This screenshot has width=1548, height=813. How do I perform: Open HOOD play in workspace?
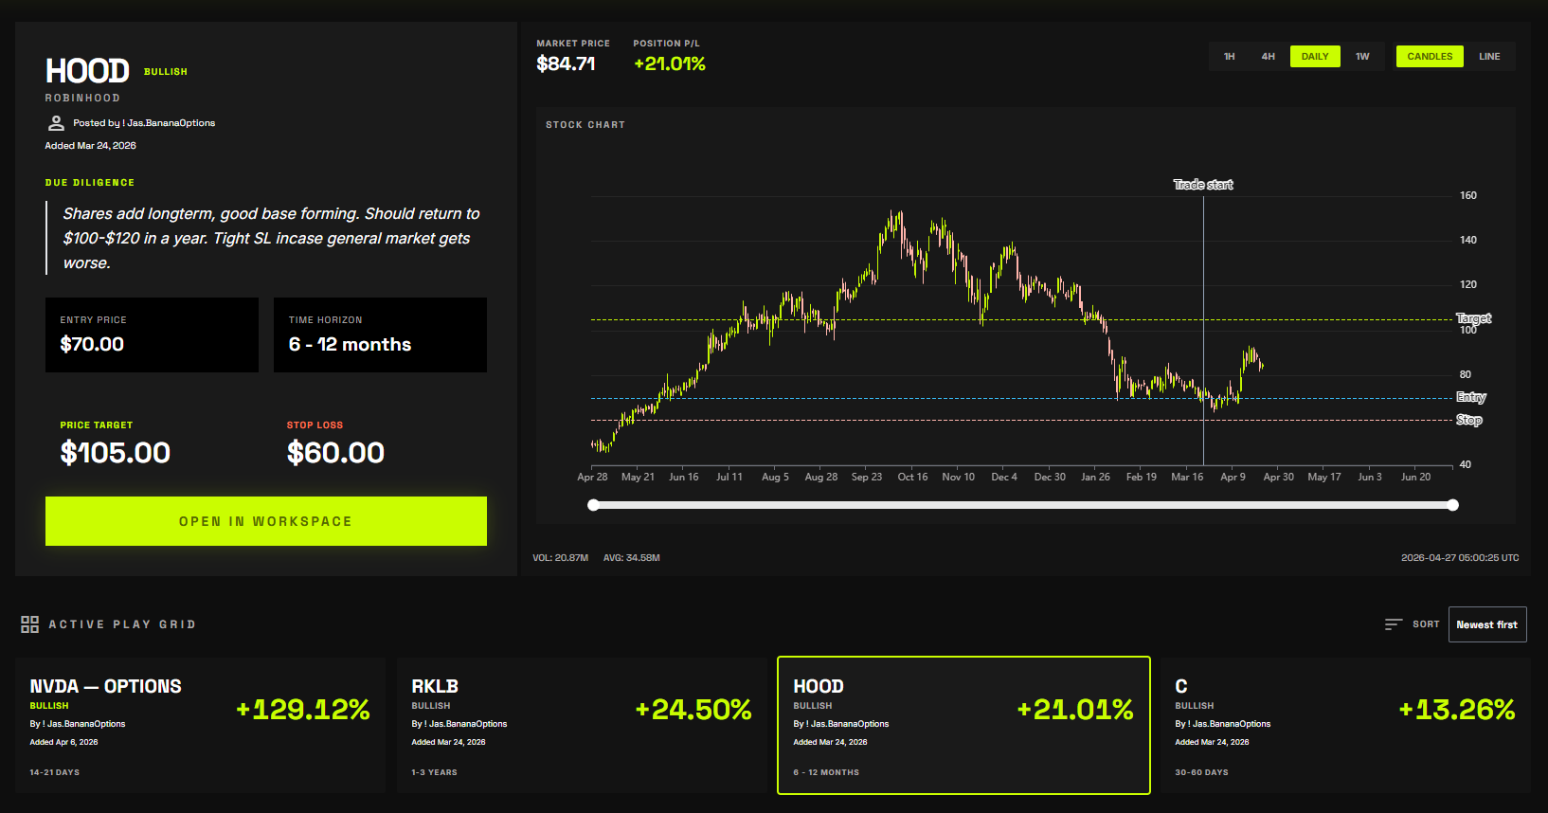(266, 521)
